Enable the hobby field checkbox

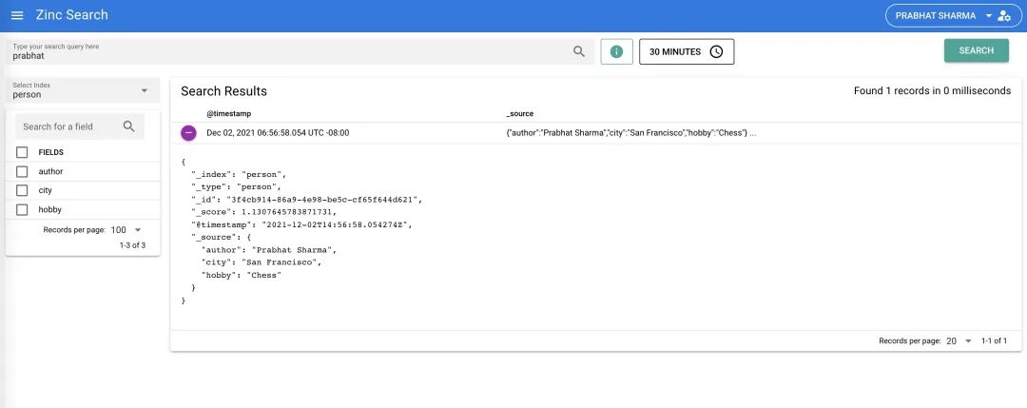tap(22, 209)
